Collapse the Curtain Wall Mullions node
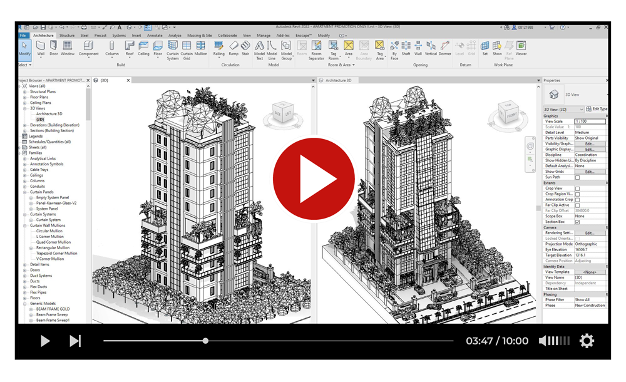Screen dimensions: 626x382 click(x=25, y=225)
